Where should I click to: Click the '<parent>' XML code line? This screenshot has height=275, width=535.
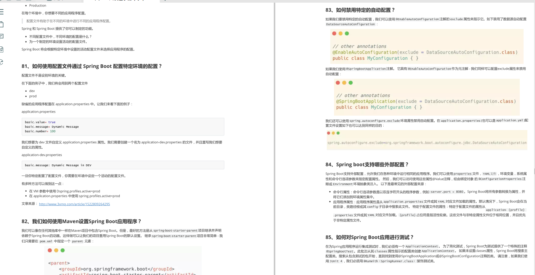coord(59,263)
